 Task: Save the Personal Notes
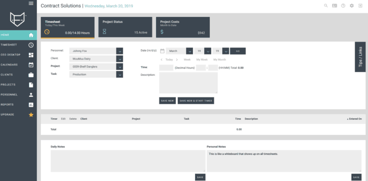tap(356, 177)
